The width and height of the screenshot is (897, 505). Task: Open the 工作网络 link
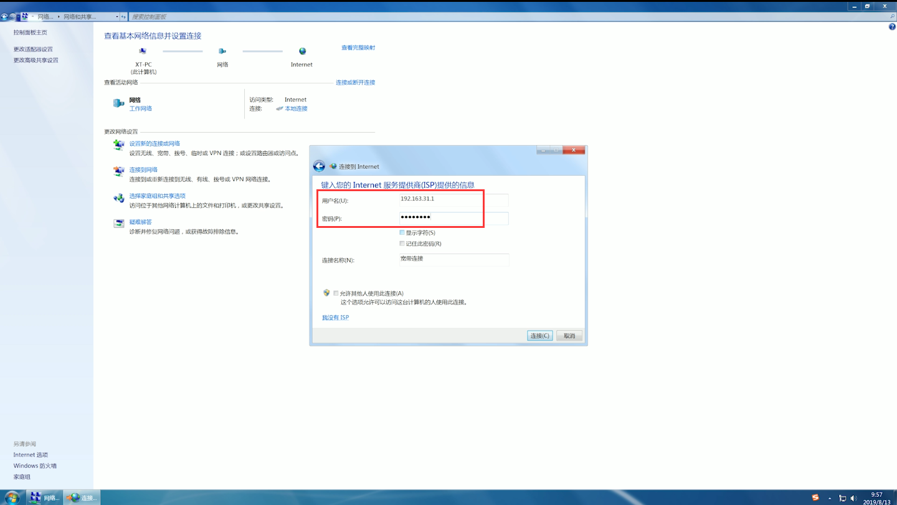point(140,108)
